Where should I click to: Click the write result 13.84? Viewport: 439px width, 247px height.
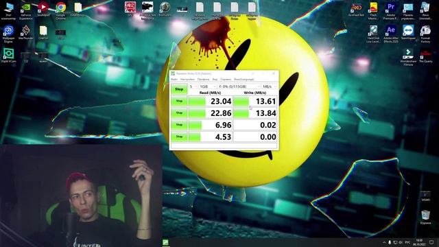(255, 113)
